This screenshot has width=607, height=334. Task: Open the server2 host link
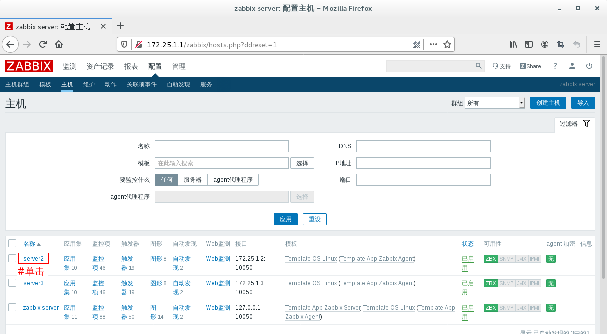(33, 259)
